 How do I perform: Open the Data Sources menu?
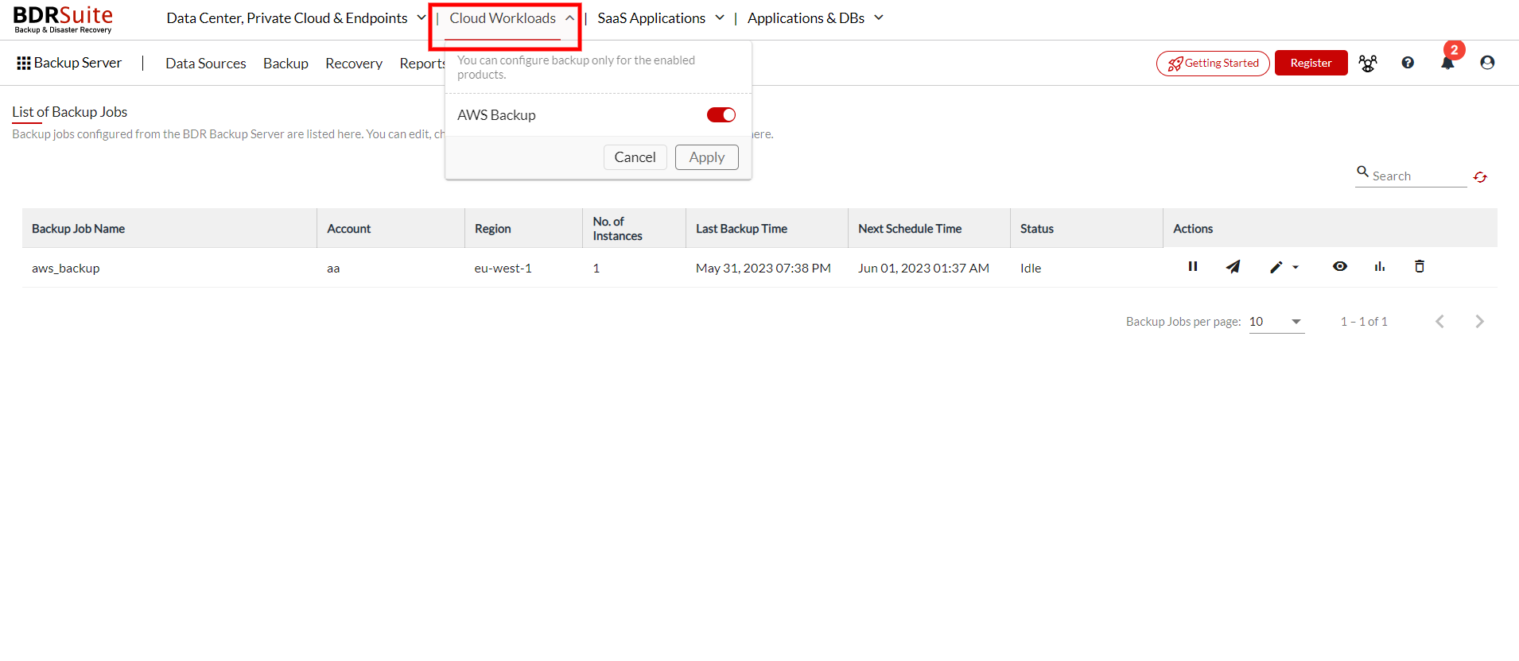pyautogui.click(x=206, y=64)
